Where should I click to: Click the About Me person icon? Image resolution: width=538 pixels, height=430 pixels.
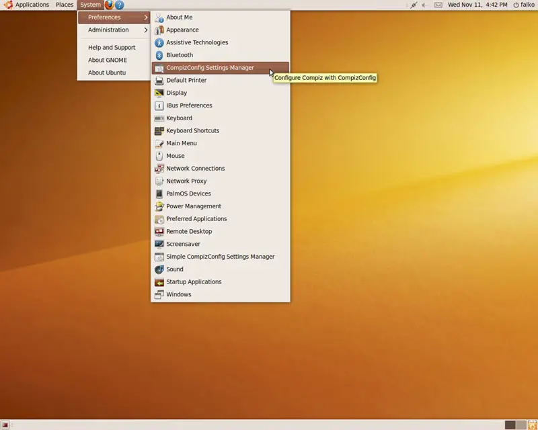pos(159,17)
